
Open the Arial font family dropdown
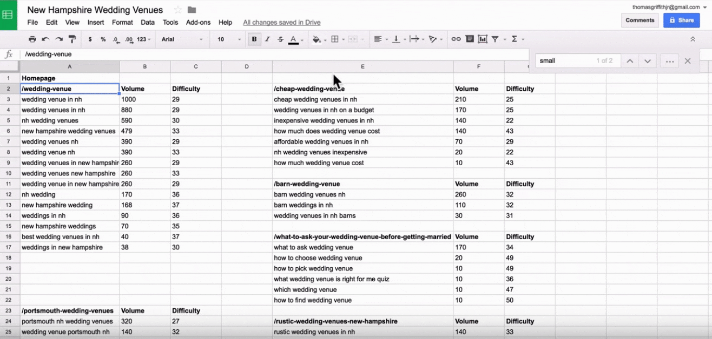coord(182,39)
